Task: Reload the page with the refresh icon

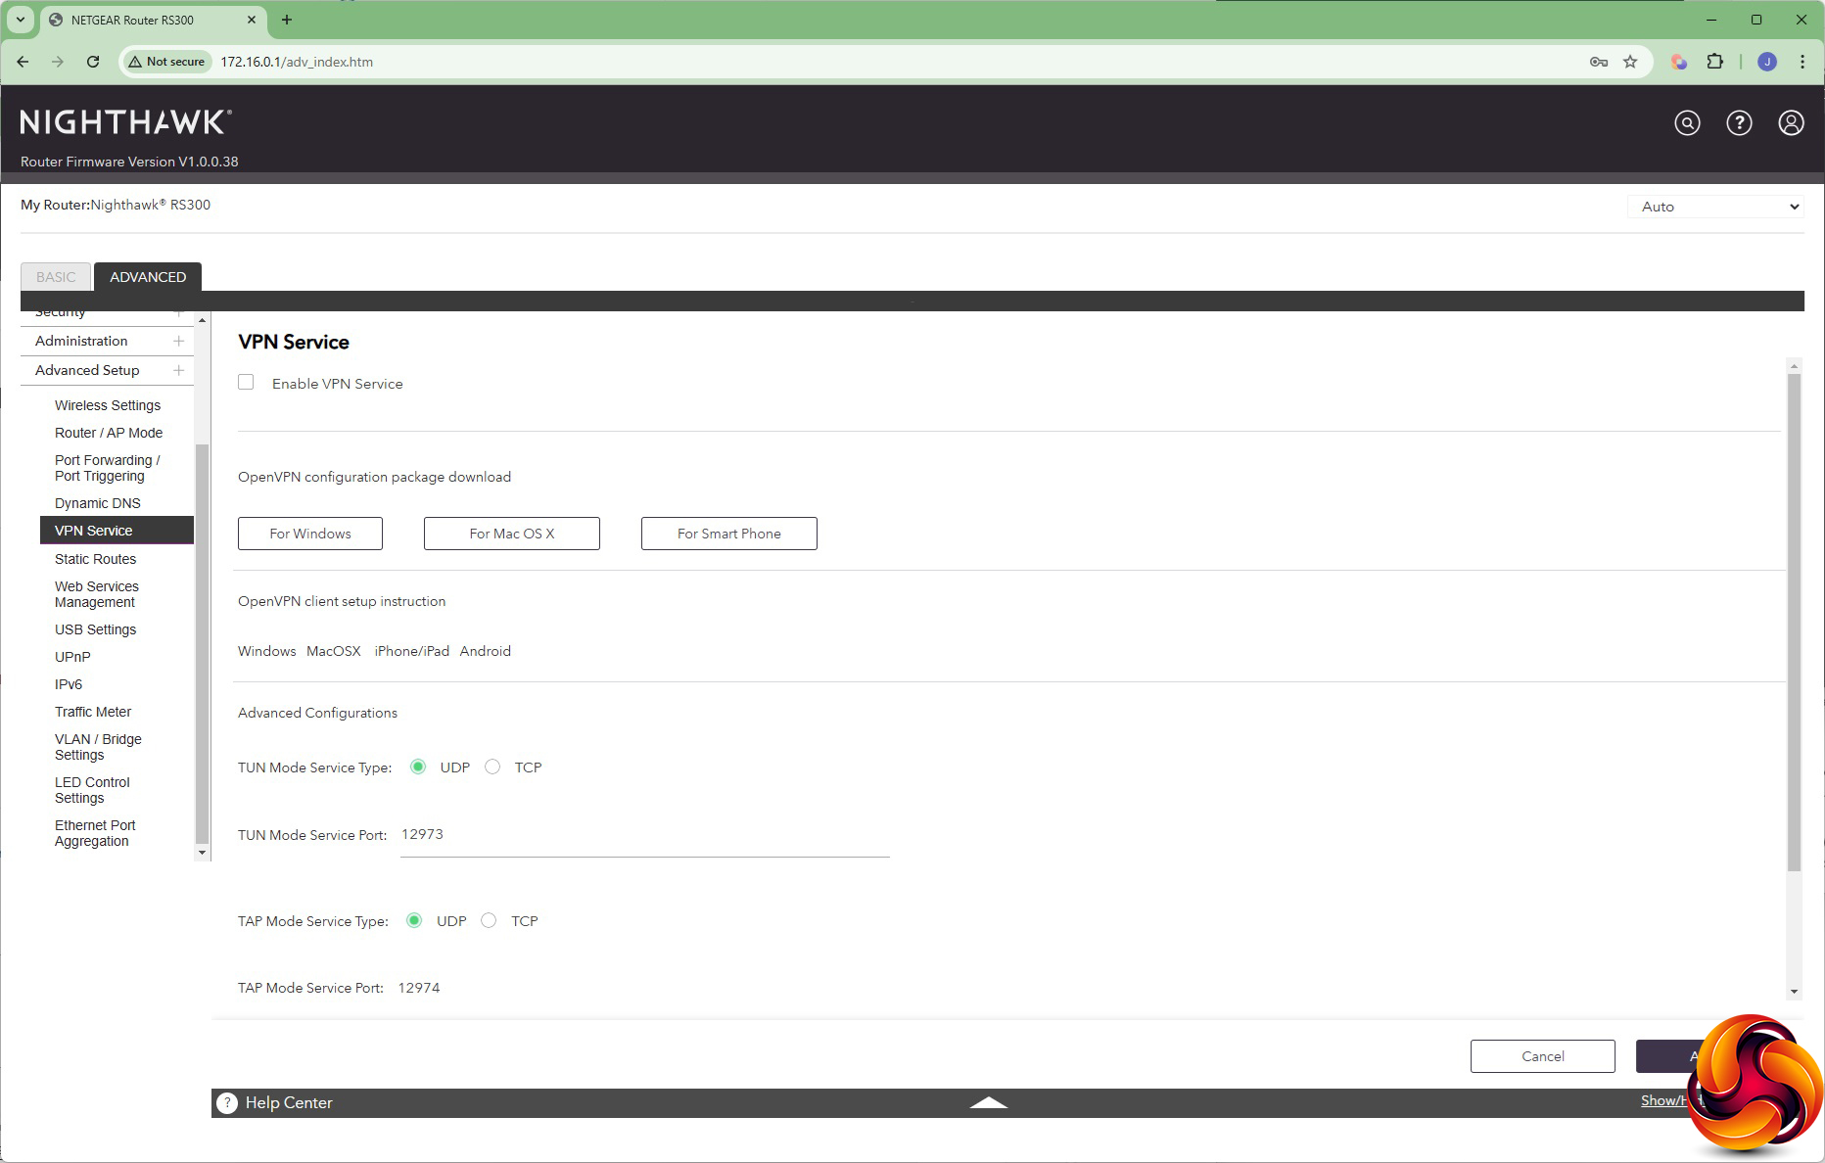Action: click(93, 62)
